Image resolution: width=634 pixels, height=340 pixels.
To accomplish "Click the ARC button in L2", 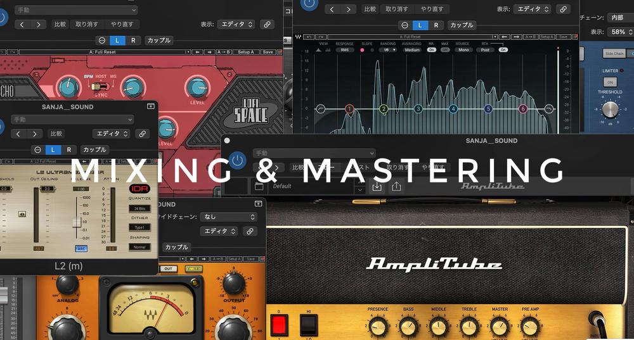I will pyautogui.click(x=81, y=249).
